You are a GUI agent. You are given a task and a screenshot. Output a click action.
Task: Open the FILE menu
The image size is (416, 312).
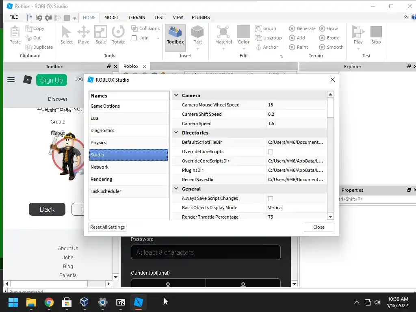13,17
